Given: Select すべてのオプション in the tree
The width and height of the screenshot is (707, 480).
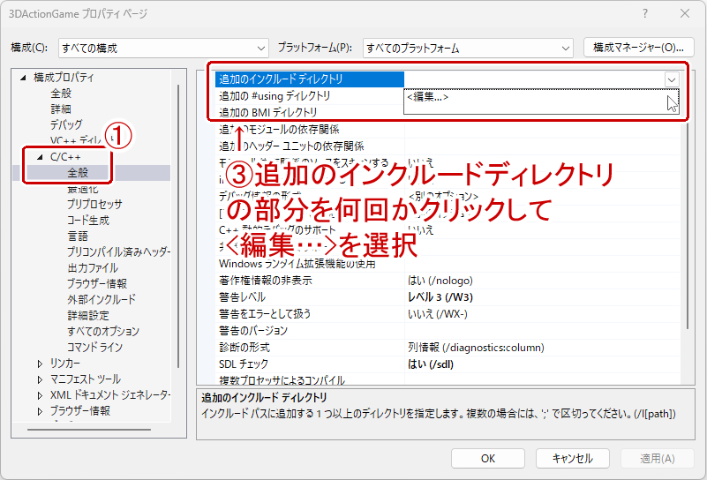Looking at the screenshot, I should coord(103,331).
